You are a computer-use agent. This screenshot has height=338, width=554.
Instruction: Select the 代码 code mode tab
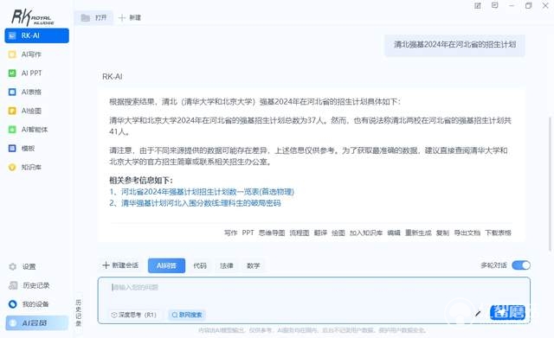(x=200, y=265)
